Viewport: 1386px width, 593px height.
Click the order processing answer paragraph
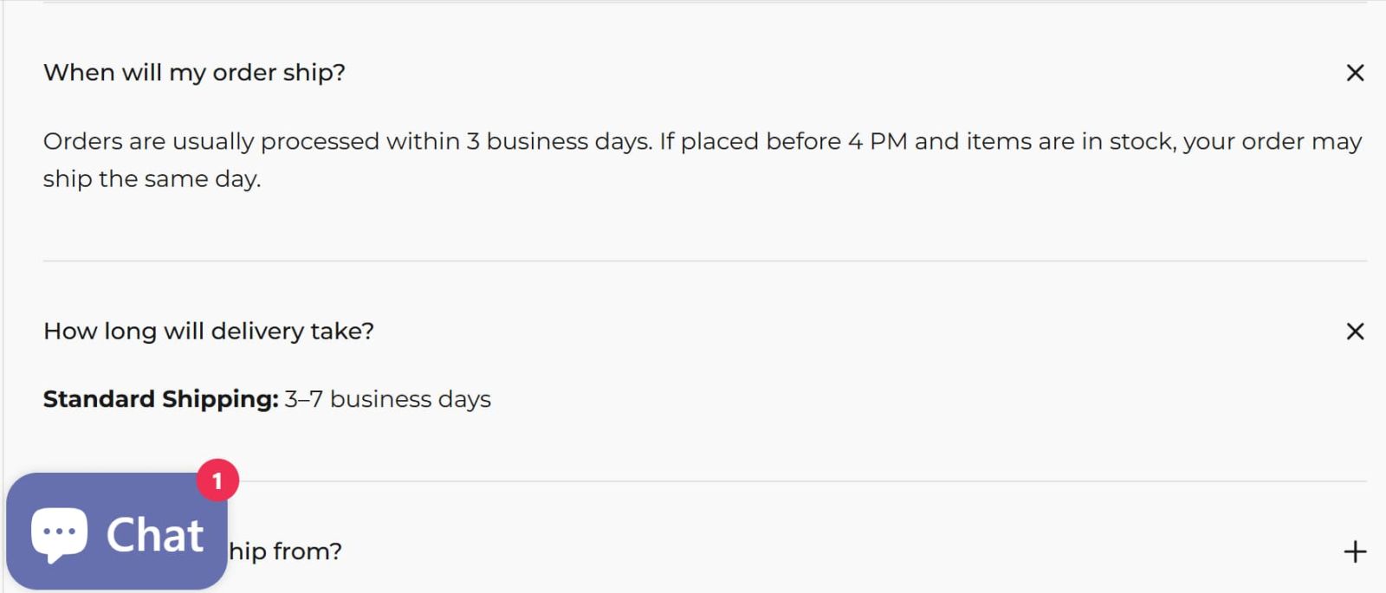click(693, 159)
